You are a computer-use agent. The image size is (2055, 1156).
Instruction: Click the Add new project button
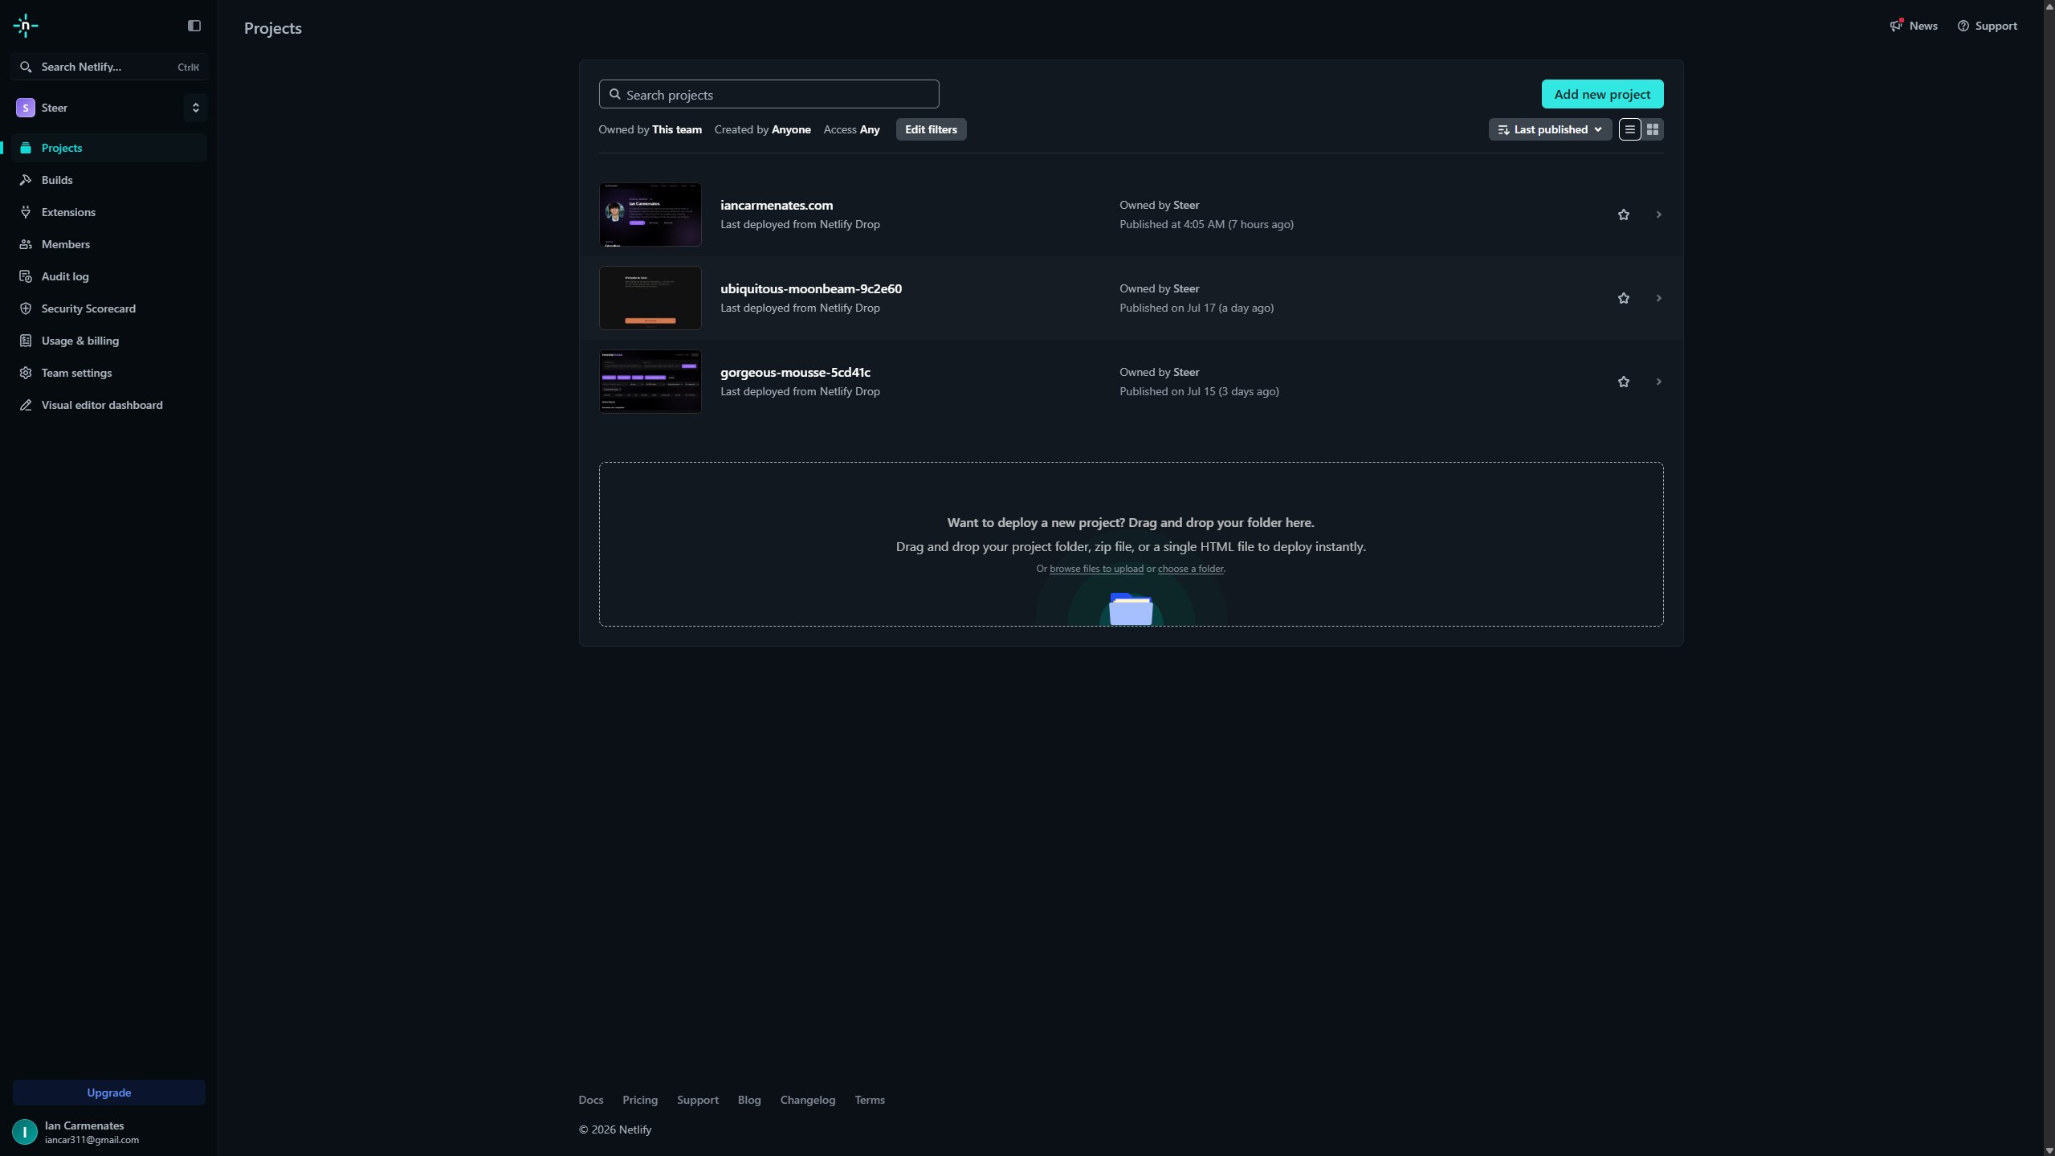1602,94
